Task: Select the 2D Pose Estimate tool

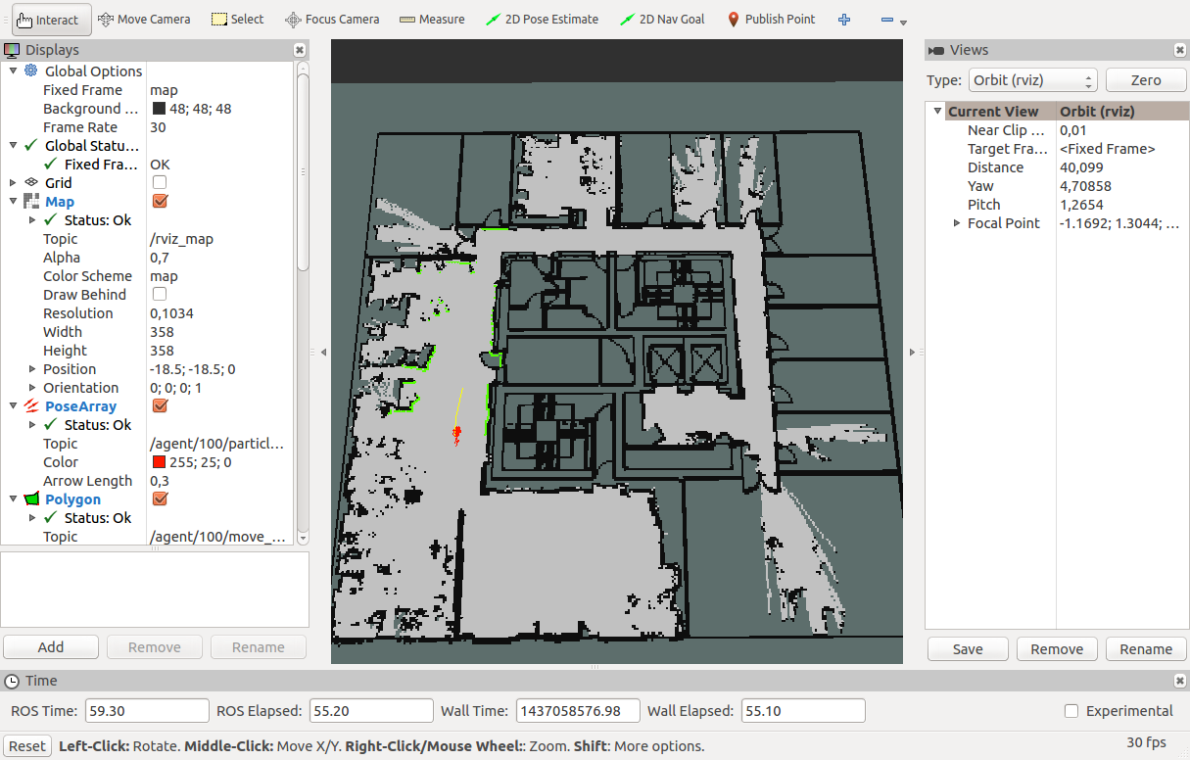Action: (542, 20)
